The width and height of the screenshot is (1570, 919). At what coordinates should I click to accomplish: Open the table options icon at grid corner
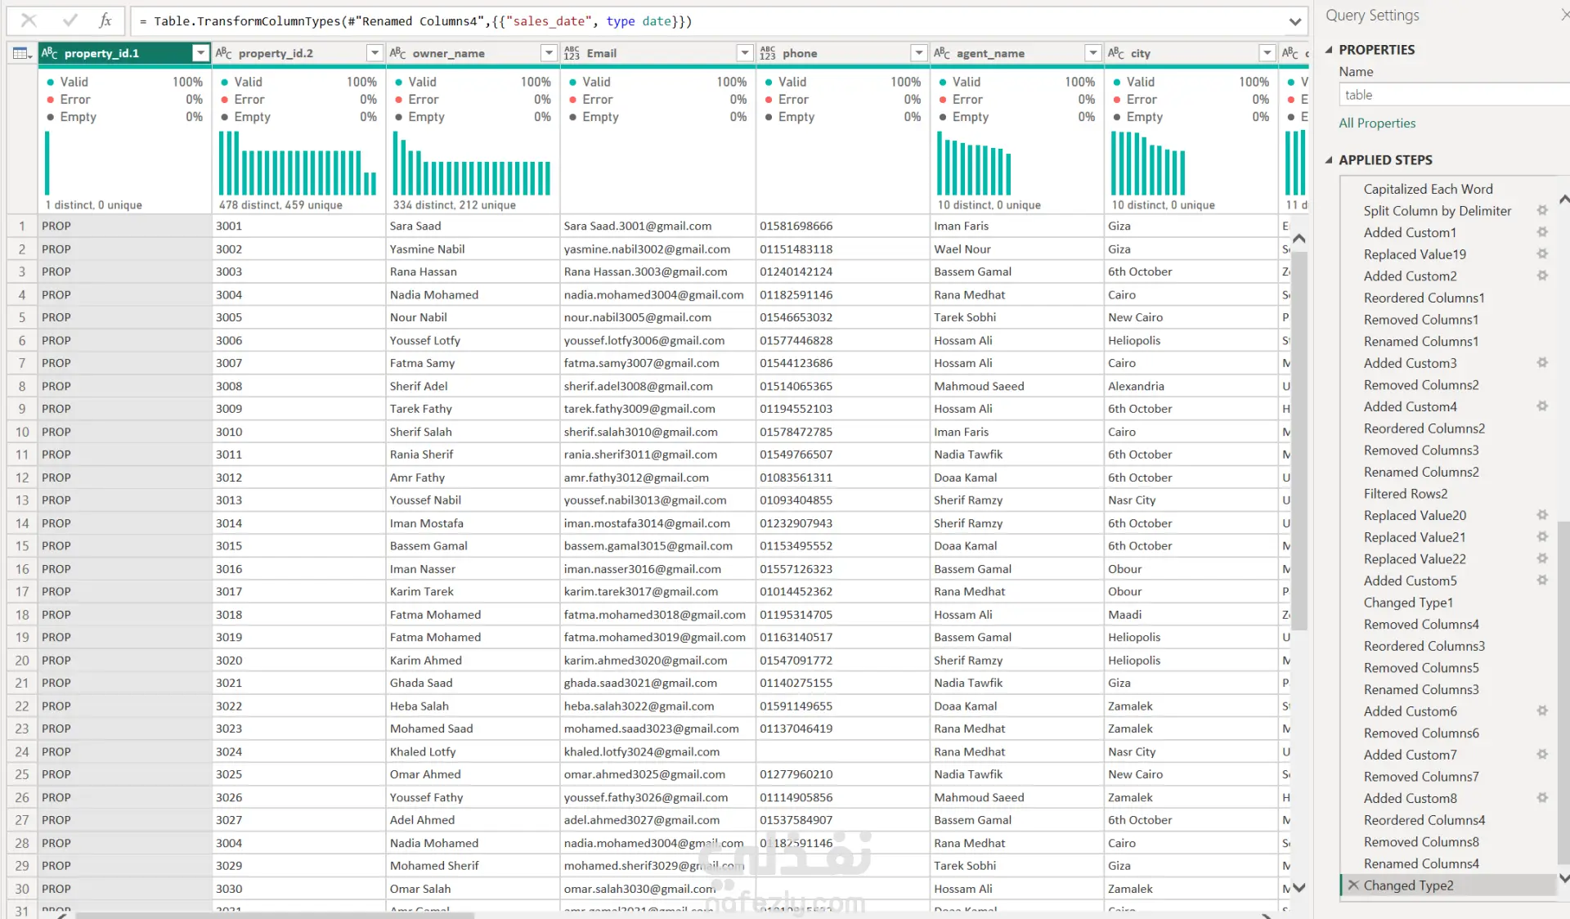pyautogui.click(x=21, y=53)
